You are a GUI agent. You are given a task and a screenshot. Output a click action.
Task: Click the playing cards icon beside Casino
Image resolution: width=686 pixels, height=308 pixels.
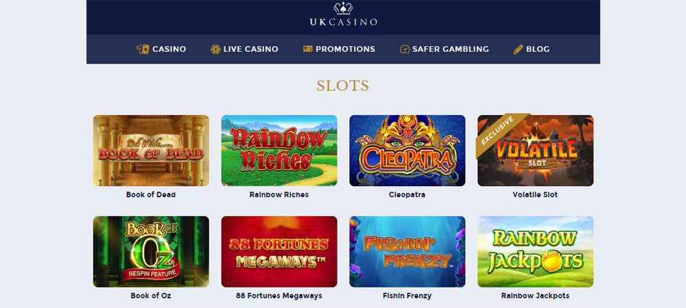pyautogui.click(x=143, y=49)
